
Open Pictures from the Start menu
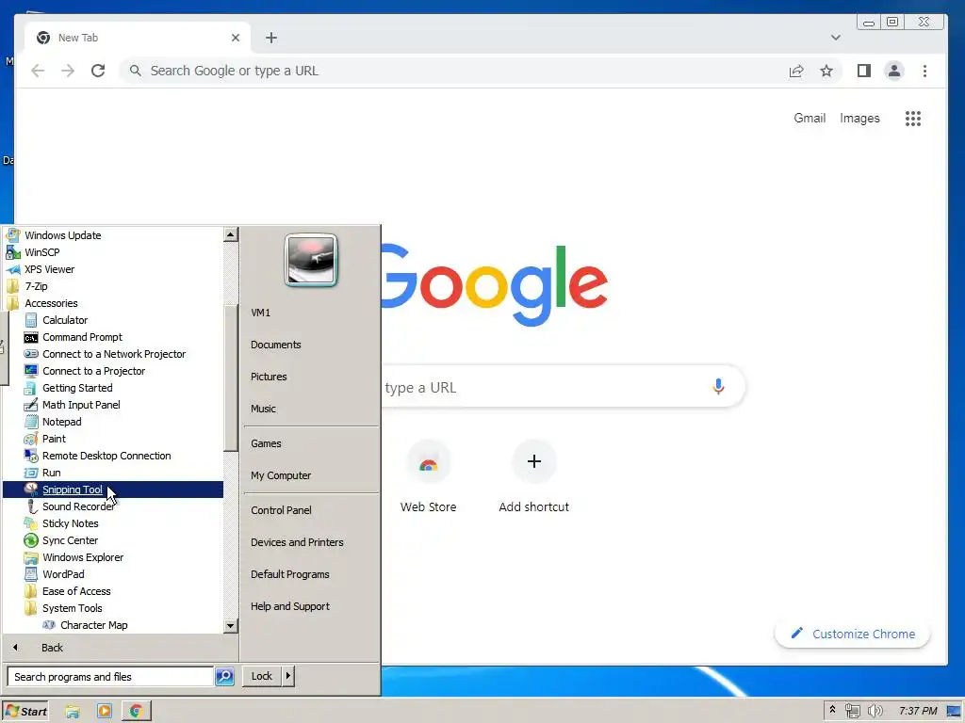click(269, 377)
